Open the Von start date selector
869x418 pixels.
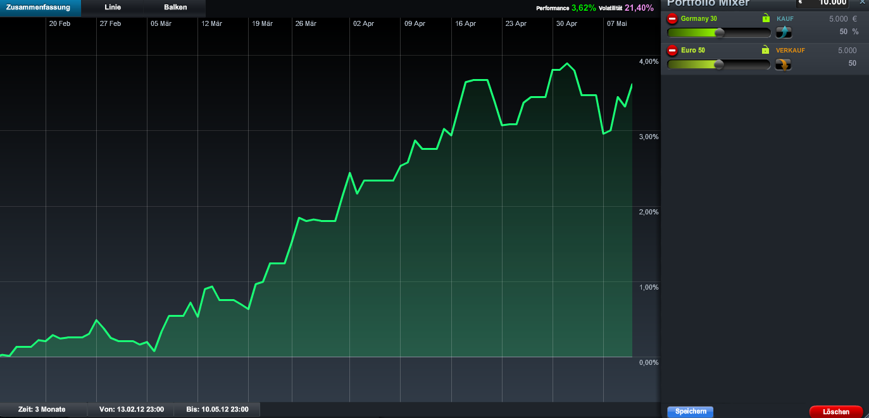tap(132, 409)
